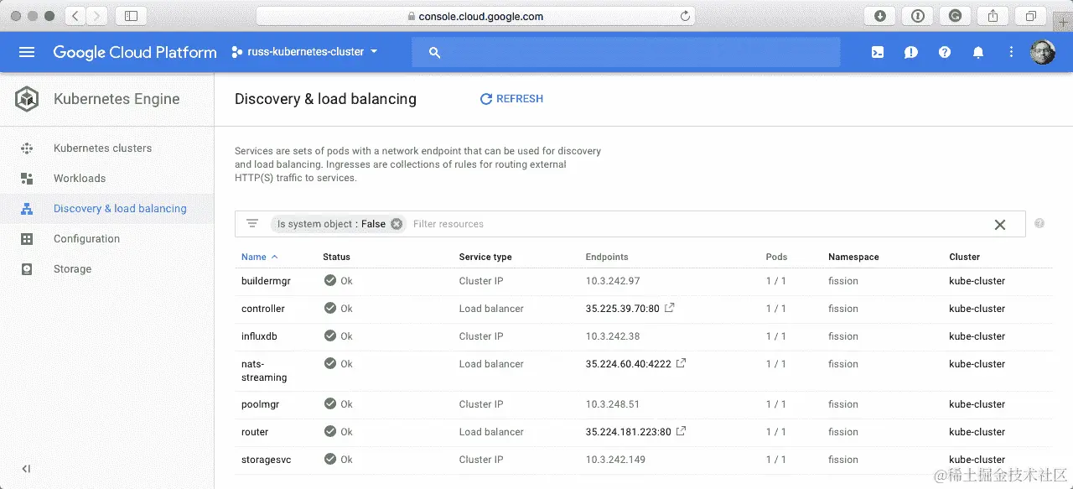Sort by the Name column header
The width and height of the screenshot is (1073, 489).
coord(259,257)
